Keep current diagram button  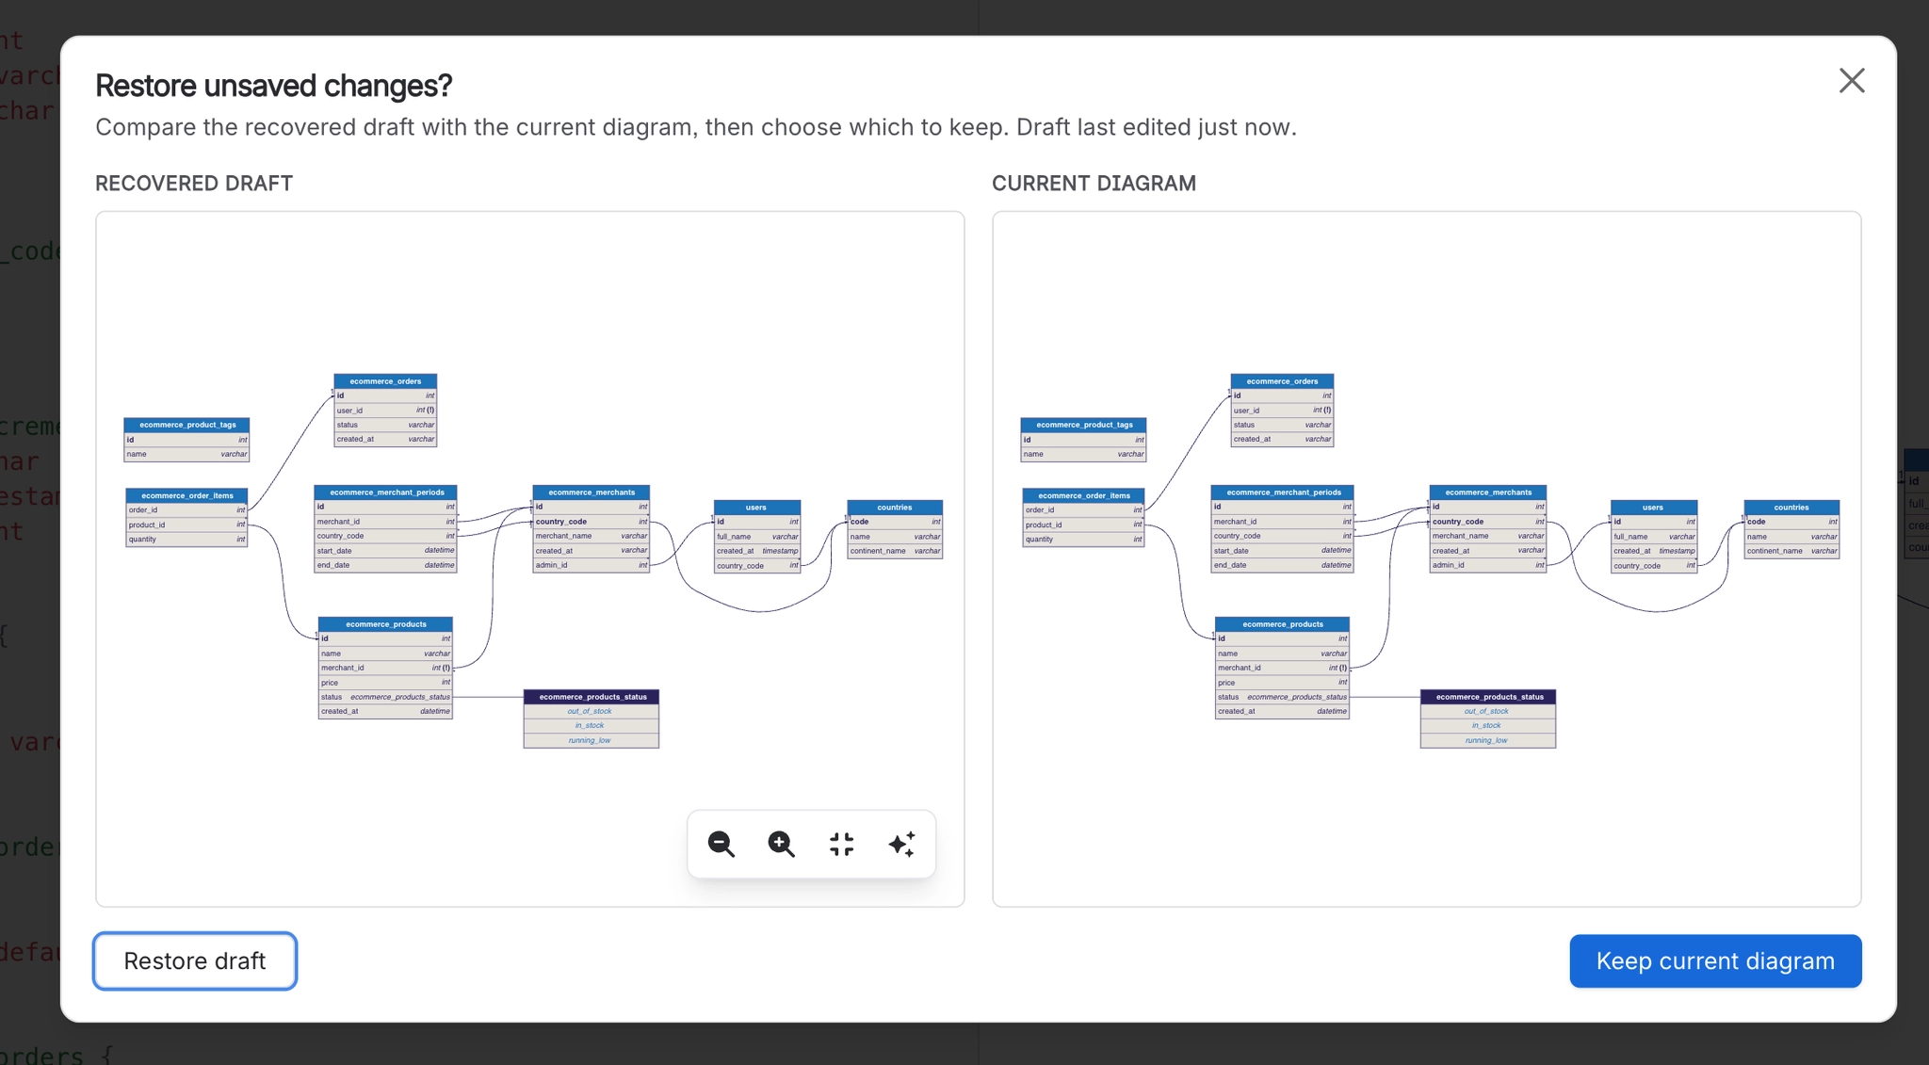coord(1715,960)
